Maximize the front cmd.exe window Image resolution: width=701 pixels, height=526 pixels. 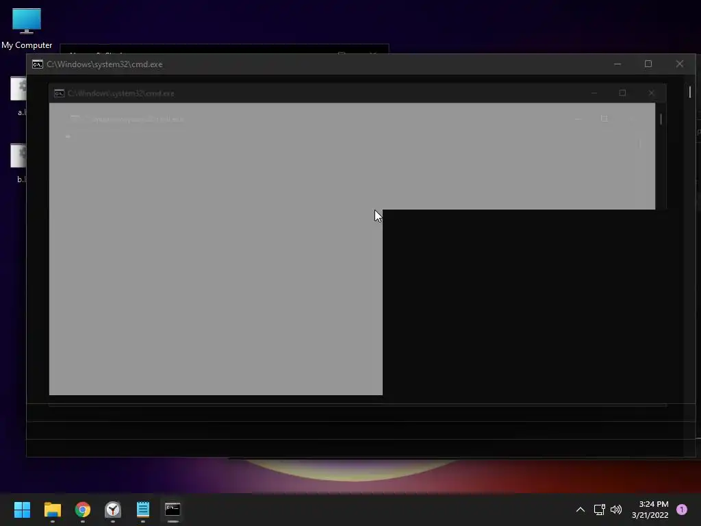[x=648, y=64]
